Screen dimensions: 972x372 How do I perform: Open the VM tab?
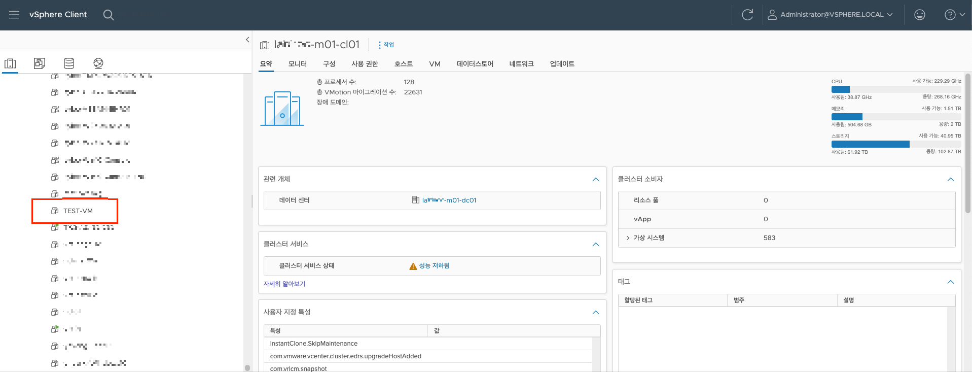pyautogui.click(x=435, y=64)
